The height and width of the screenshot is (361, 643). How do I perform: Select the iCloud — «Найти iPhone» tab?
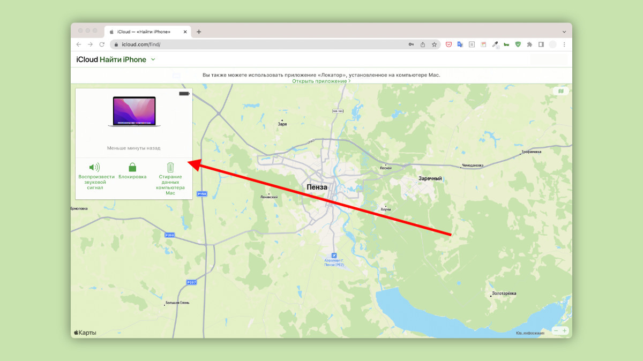pos(148,32)
